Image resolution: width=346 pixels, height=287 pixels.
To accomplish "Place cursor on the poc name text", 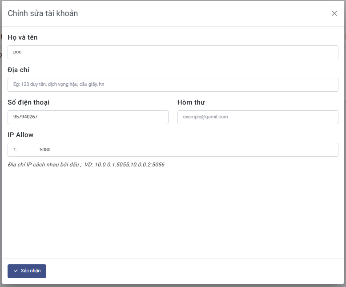I will click(17, 52).
